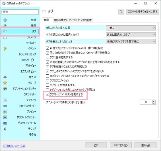Image resolution: width=161 pixels, height=151 pixels.
Task: Click 適用(A) button
Action: [x=145, y=145]
